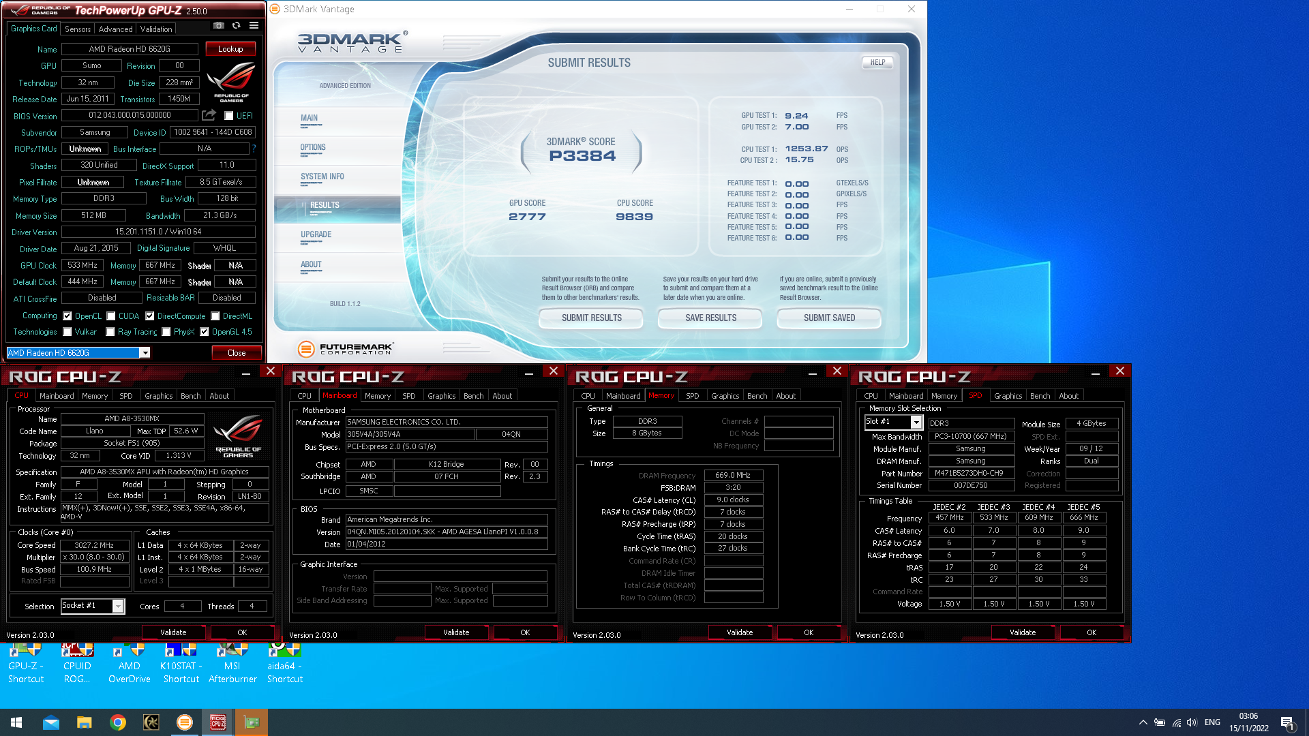The height and width of the screenshot is (736, 1309).
Task: Toggle the UEFI checkbox in GPU-Z
Action: (x=229, y=116)
